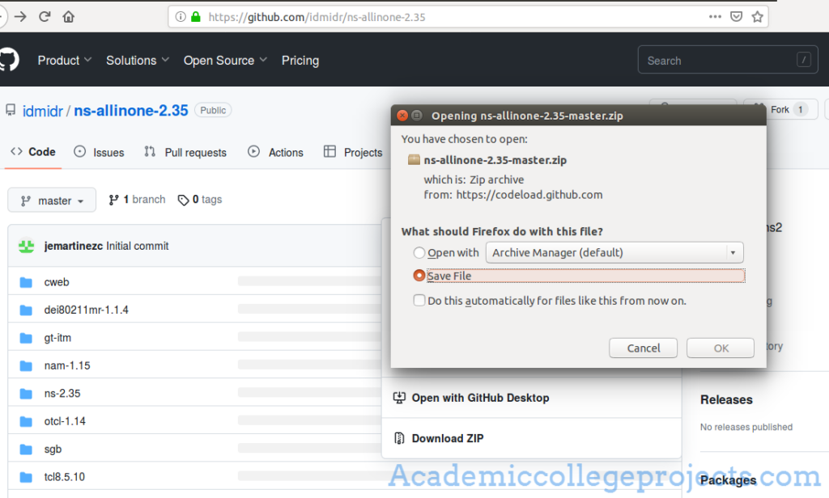The height and width of the screenshot is (498, 829).
Task: Click the repository icon beside idmidr
Action: click(11, 111)
